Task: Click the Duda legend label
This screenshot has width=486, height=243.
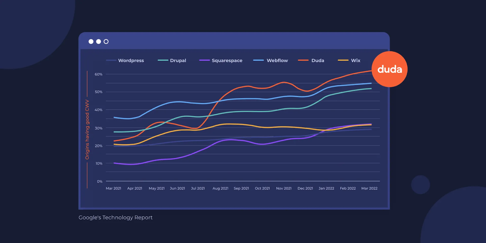Action: (x=318, y=60)
